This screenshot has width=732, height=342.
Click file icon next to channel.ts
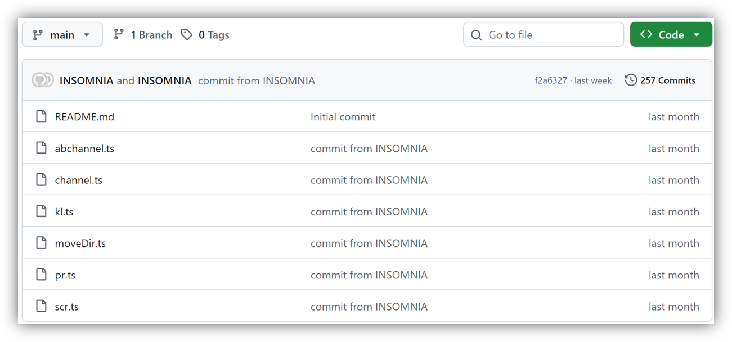(x=41, y=179)
